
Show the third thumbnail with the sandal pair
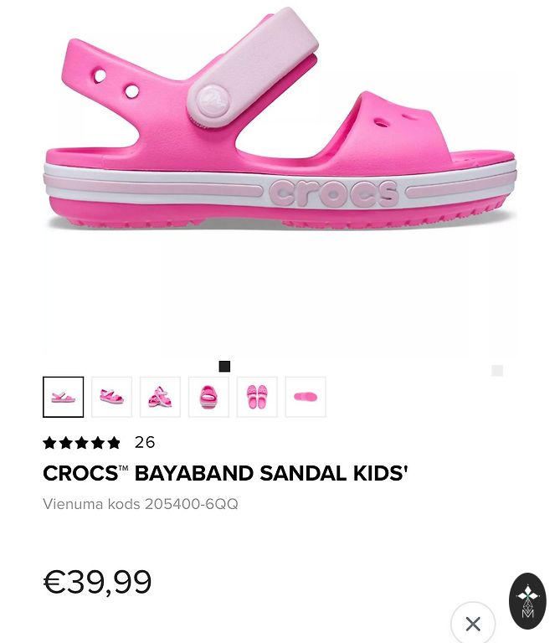pyautogui.click(x=160, y=397)
